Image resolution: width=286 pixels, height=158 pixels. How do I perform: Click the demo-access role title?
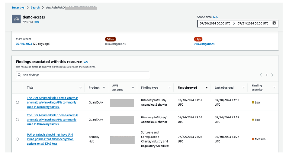coord(34,17)
